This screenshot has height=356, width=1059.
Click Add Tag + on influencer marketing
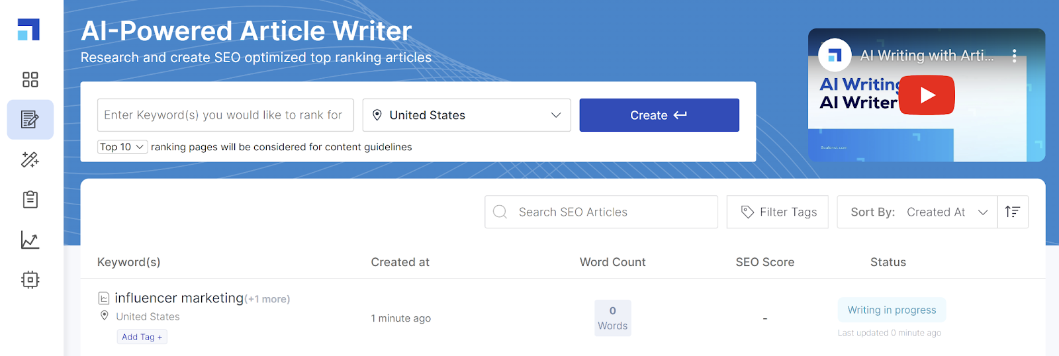(x=142, y=337)
